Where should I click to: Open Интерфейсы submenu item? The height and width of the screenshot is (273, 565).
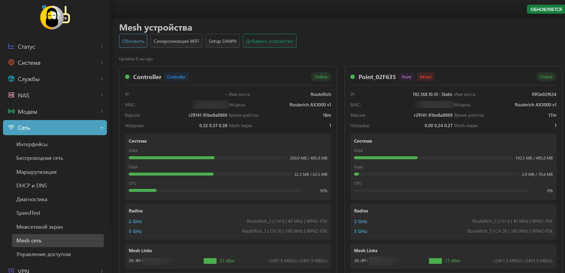(32, 144)
